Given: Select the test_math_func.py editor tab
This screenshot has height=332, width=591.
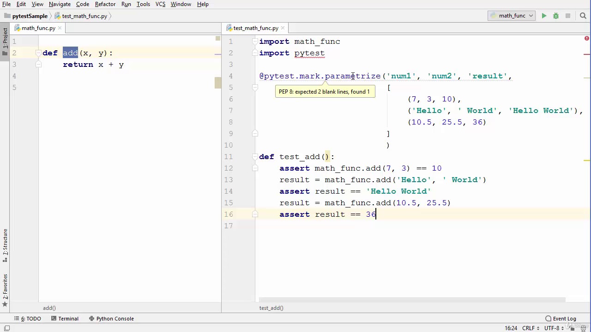Looking at the screenshot, I should point(256,28).
